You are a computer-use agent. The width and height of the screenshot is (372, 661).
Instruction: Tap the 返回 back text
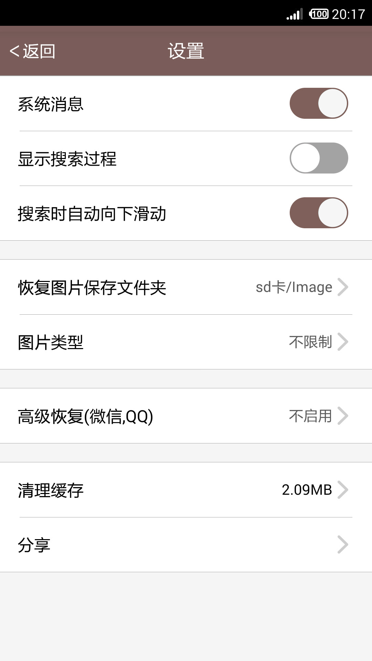point(39,51)
